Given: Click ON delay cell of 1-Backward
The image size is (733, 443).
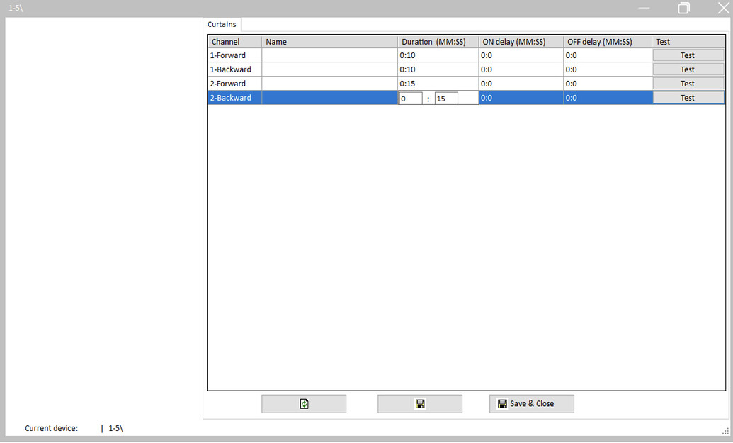Looking at the screenshot, I should tap(521, 69).
